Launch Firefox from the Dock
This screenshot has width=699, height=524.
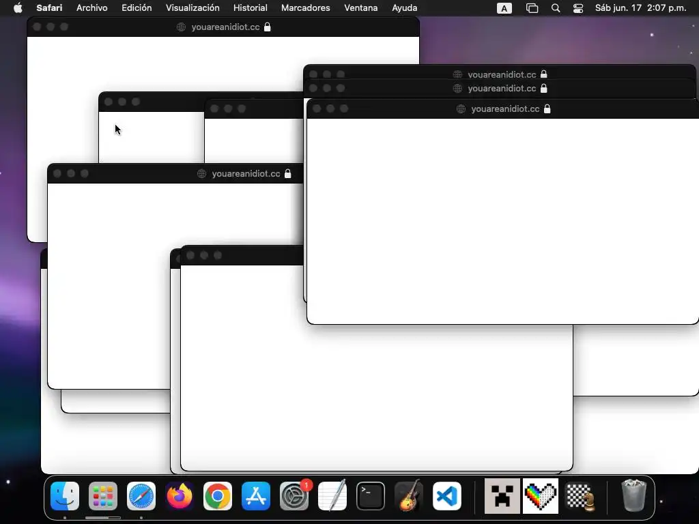click(180, 496)
